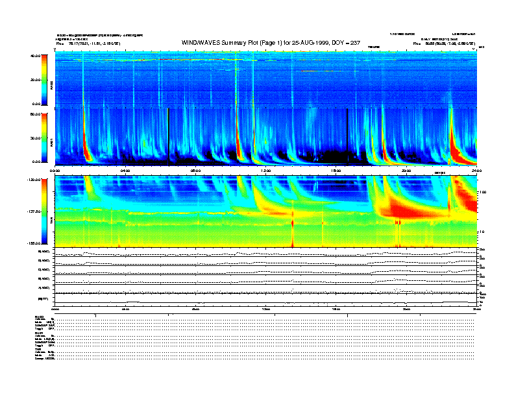Click the RAD2 axis label beside top spectrogram
514x397 pixels.
51,86
